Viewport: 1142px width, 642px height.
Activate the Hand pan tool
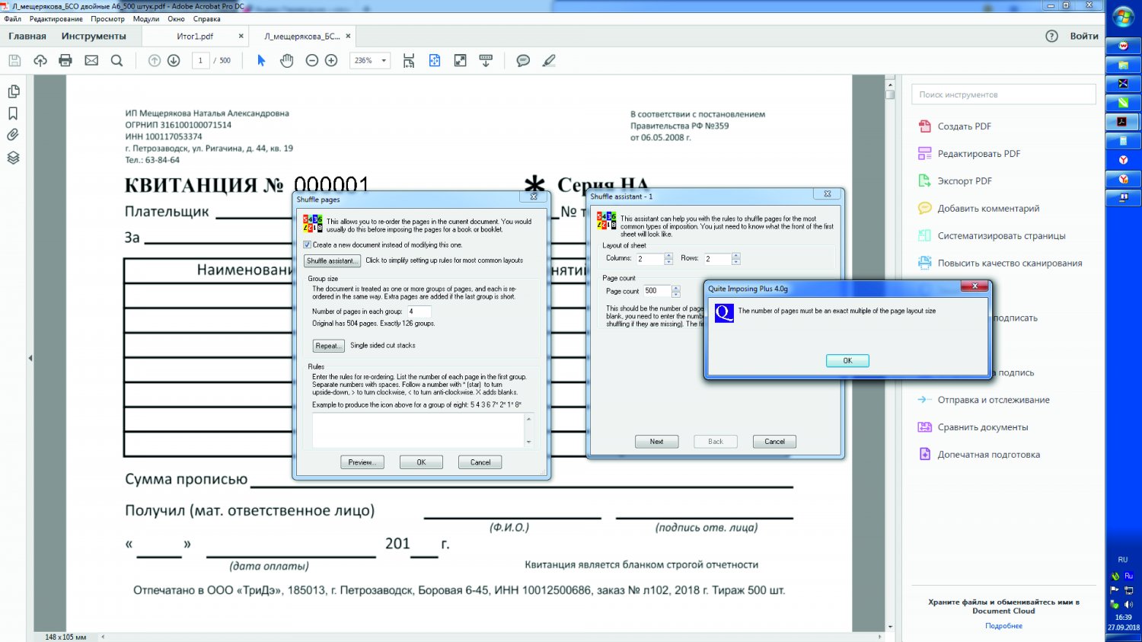286,60
